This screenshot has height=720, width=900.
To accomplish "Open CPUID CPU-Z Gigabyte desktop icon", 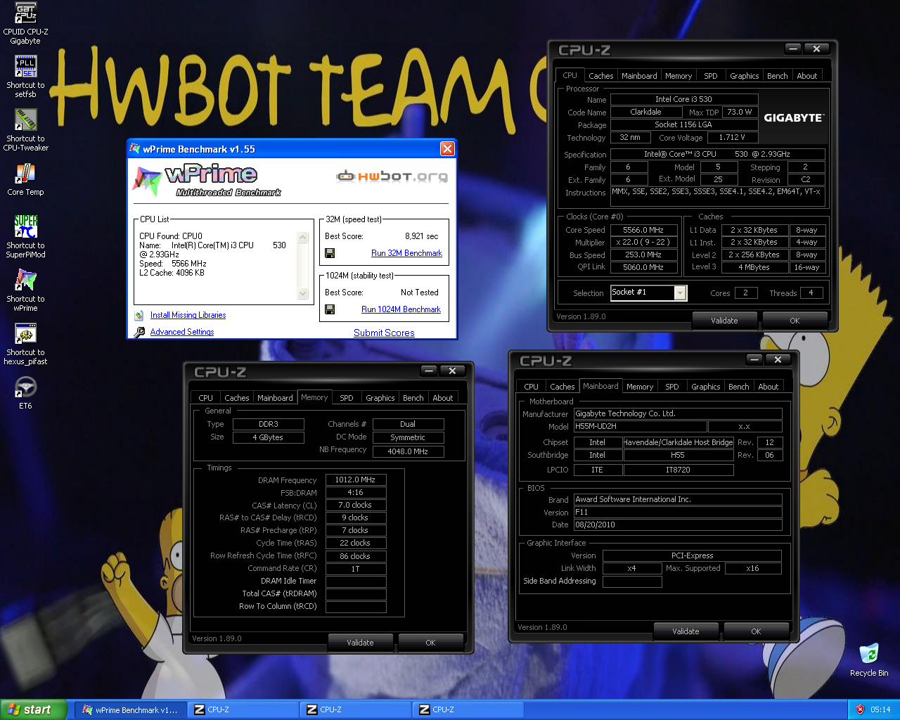I will (25, 14).
